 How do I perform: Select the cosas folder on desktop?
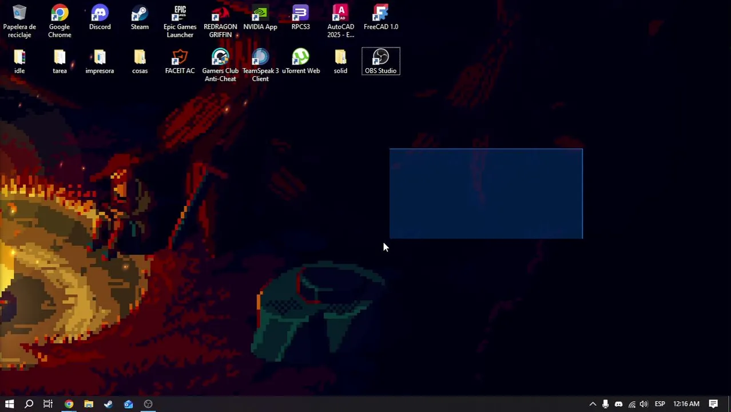point(140,62)
